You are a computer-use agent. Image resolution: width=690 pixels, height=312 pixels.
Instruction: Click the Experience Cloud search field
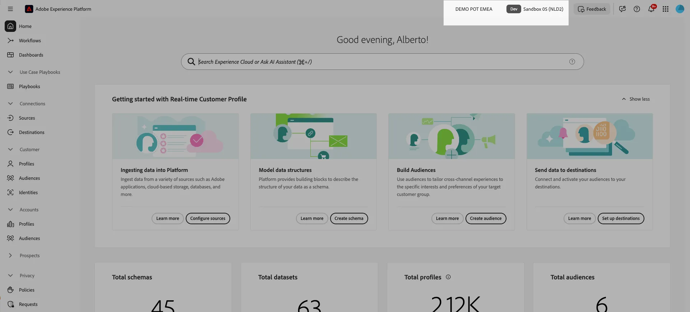382,62
